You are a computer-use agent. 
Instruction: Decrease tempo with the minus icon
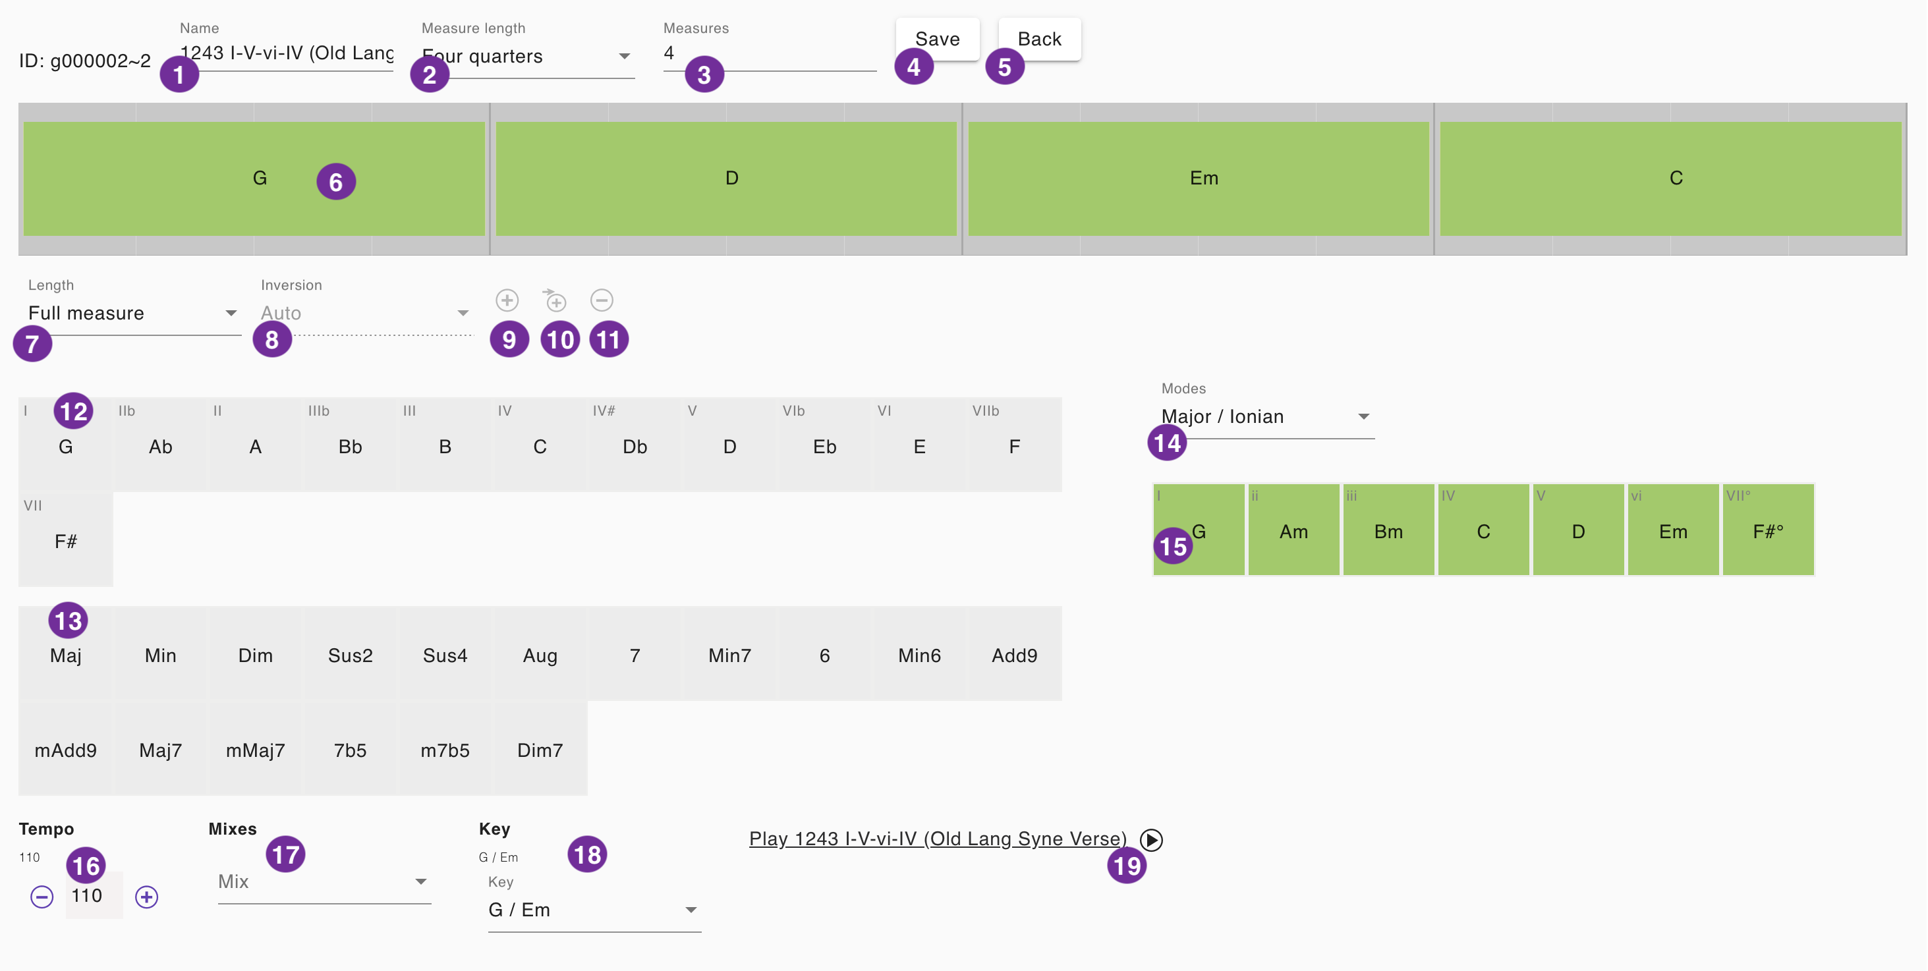click(42, 896)
